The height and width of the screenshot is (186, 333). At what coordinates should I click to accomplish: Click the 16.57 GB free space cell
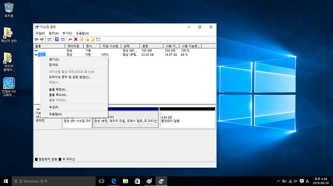pos(171,54)
